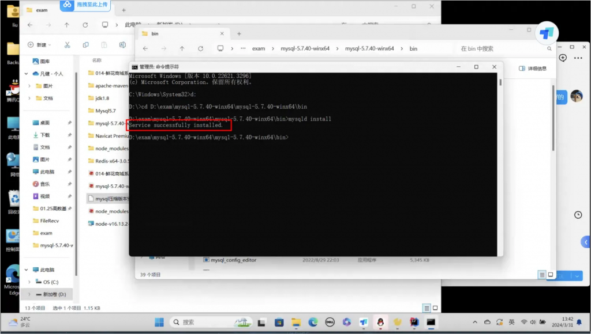Select the exam tab in File Explorer
591x334 pixels.
(42, 10)
